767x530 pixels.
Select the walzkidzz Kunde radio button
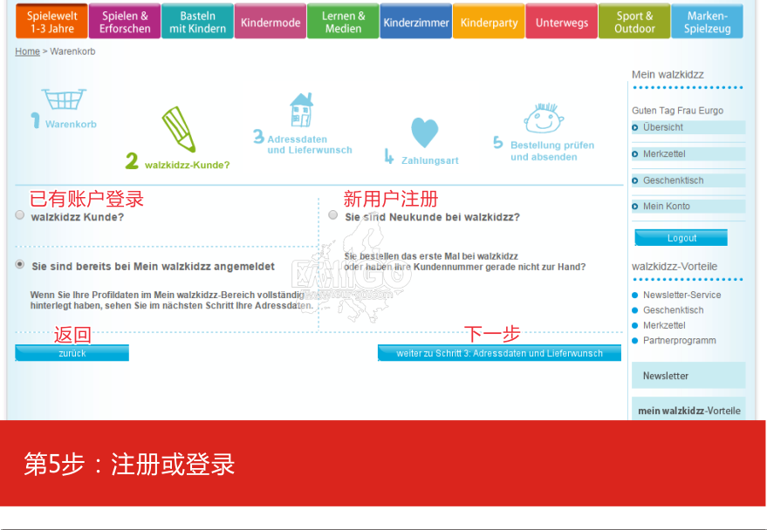click(20, 215)
